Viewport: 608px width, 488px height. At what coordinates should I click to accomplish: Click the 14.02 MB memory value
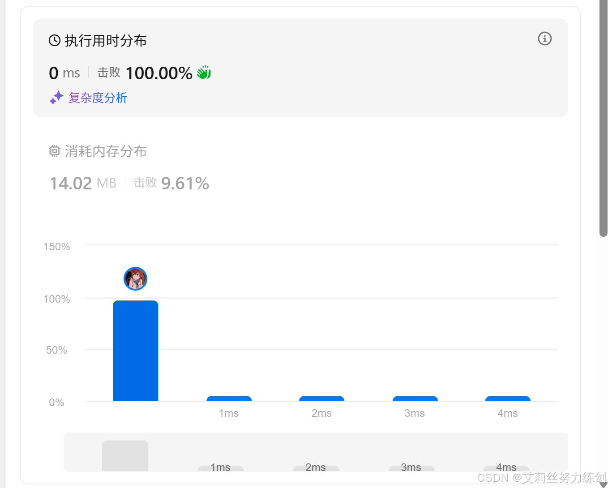pos(83,183)
